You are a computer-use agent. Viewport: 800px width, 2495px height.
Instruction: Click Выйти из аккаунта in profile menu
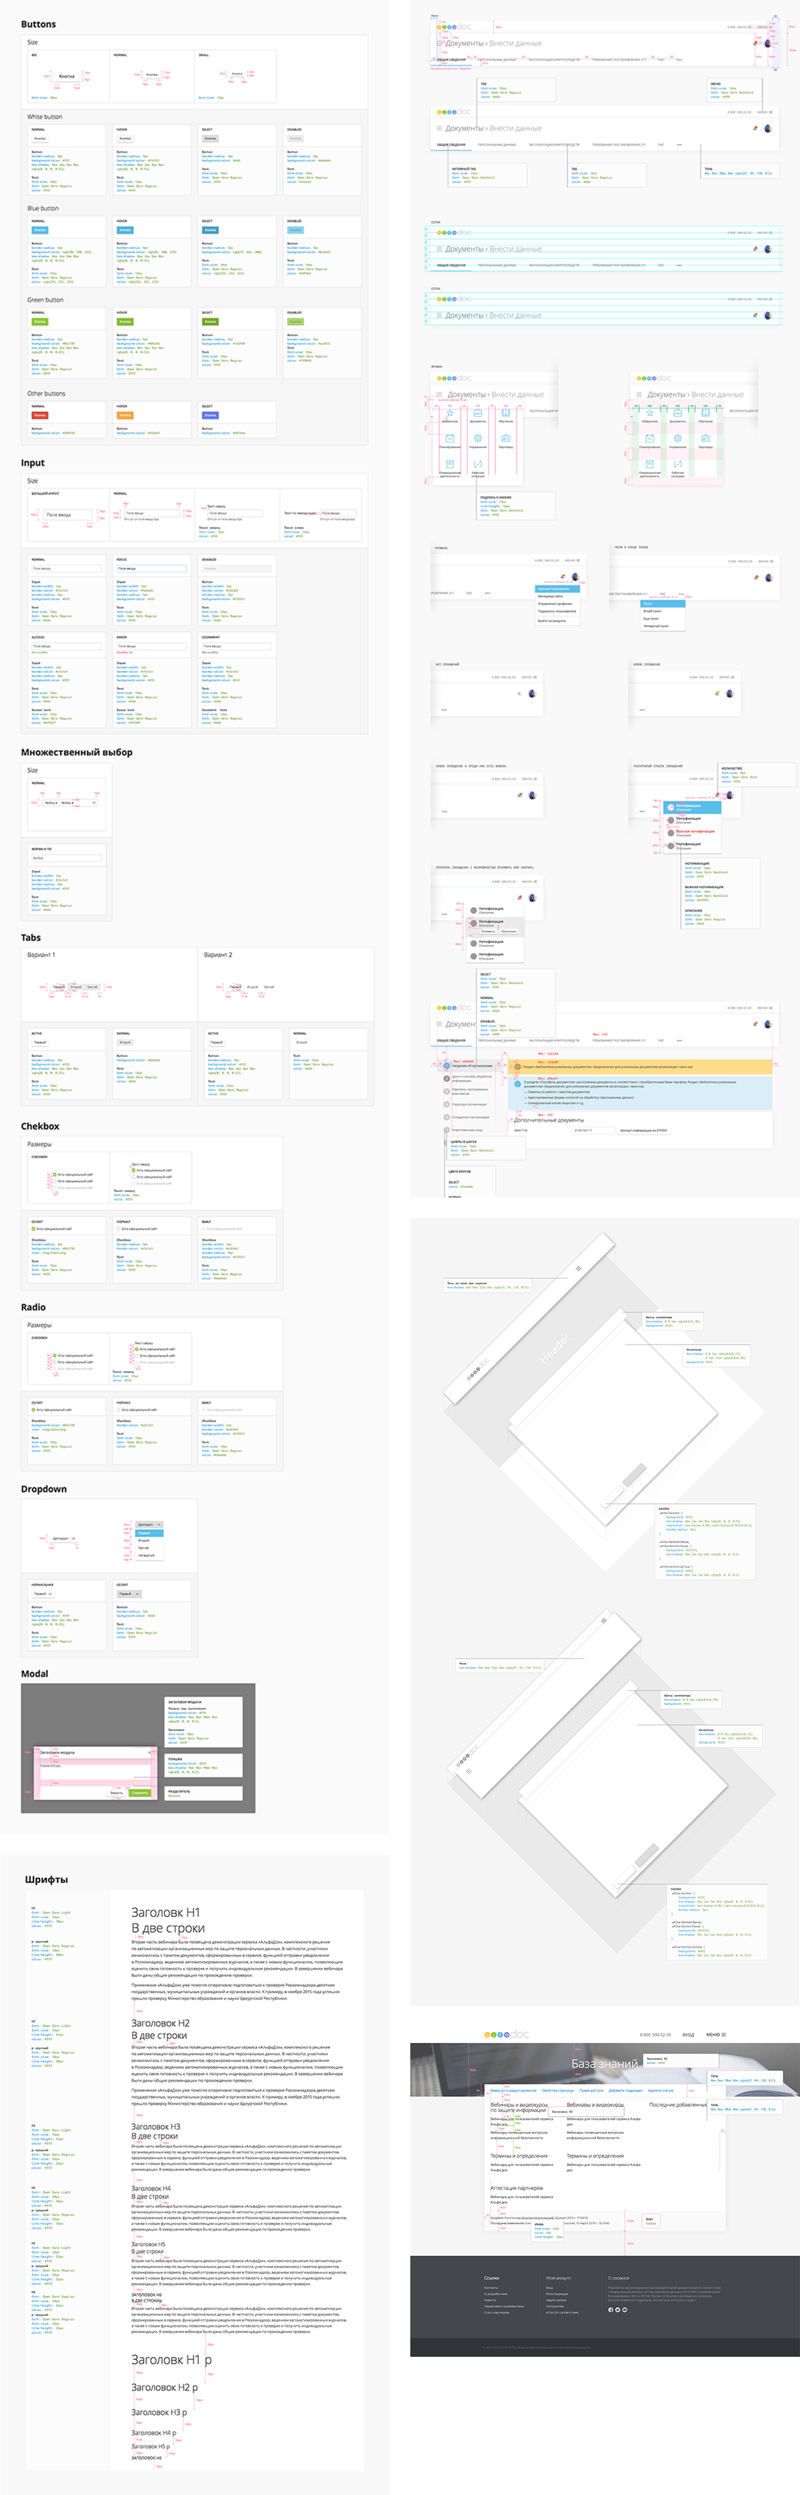(553, 621)
